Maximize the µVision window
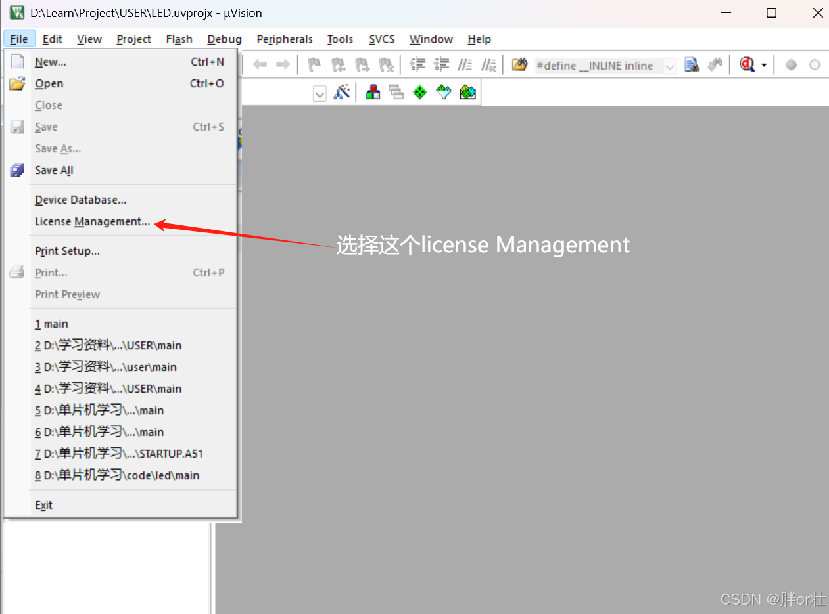The image size is (829, 614). tap(772, 12)
